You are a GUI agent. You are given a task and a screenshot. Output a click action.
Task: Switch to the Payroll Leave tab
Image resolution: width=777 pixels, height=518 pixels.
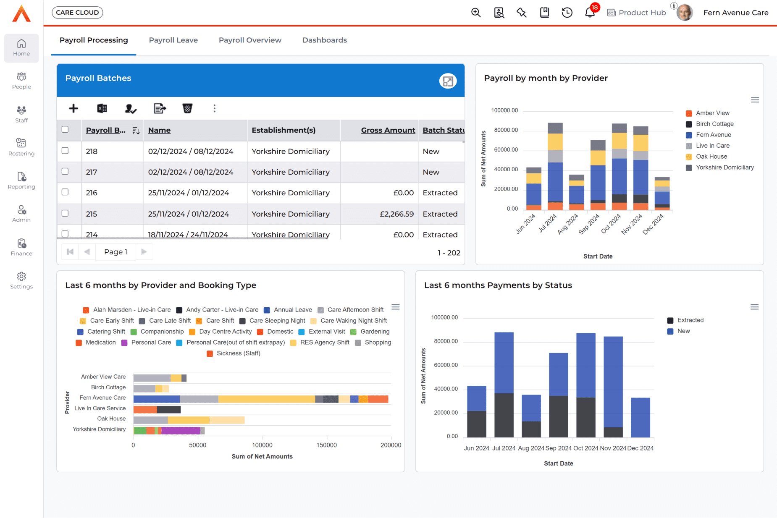173,40
